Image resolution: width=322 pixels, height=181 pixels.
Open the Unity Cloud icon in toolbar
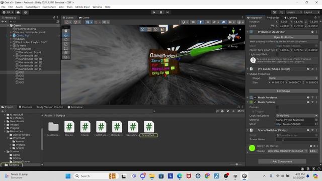[x=18, y=12]
